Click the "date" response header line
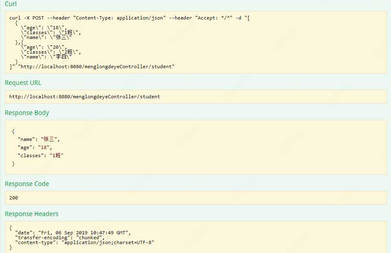391x253 pixels. click(x=73, y=233)
